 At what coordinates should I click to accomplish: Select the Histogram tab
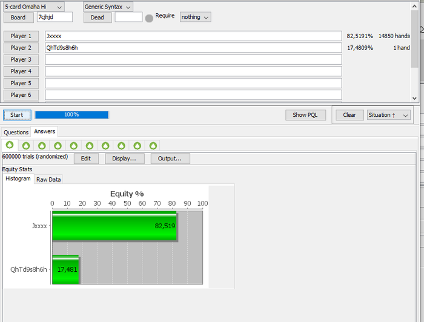point(18,179)
